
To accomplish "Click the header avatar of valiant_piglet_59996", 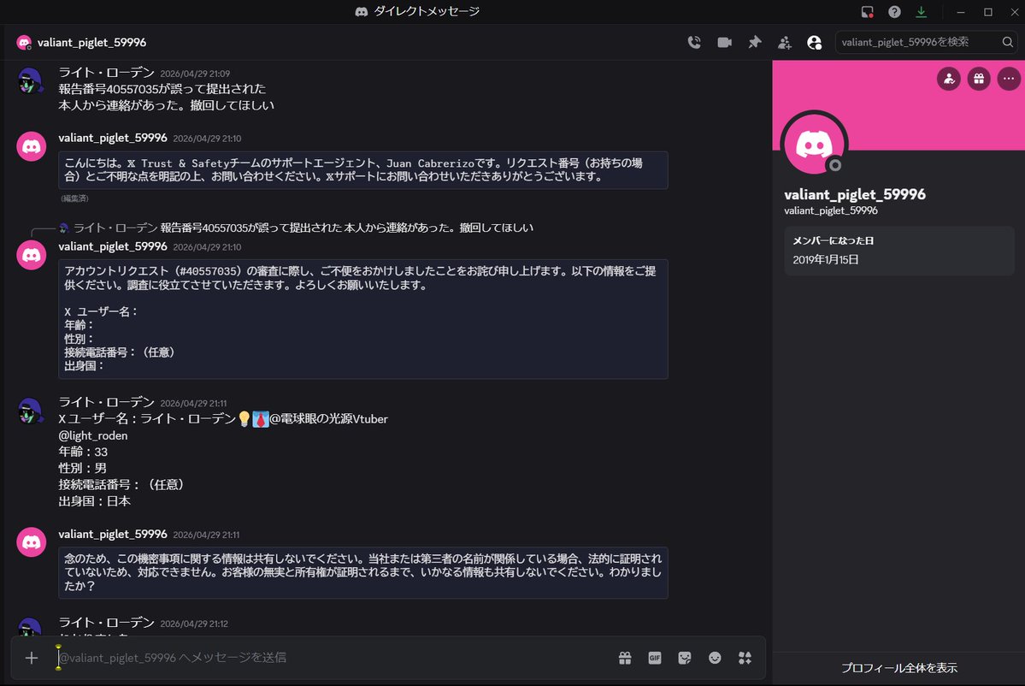I will pos(24,43).
